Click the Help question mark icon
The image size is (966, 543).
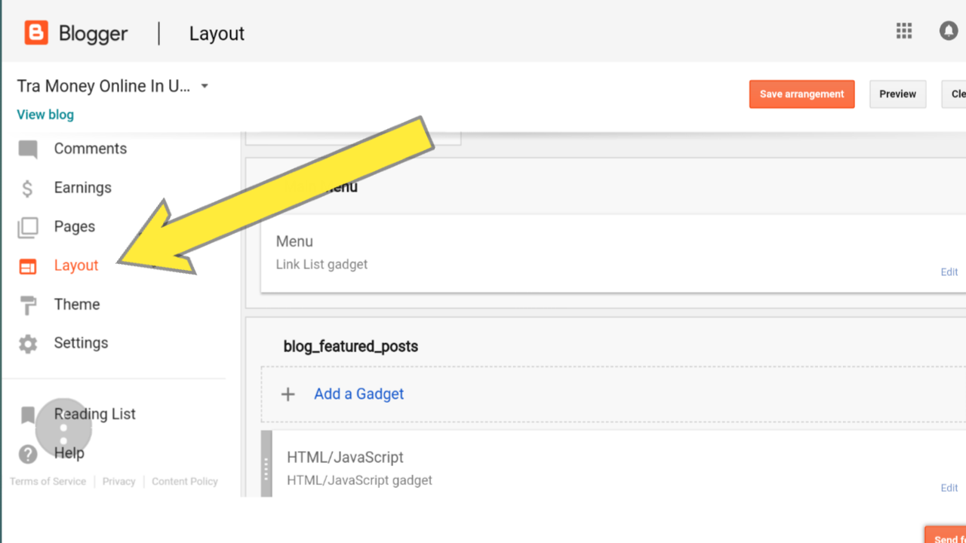tap(28, 454)
